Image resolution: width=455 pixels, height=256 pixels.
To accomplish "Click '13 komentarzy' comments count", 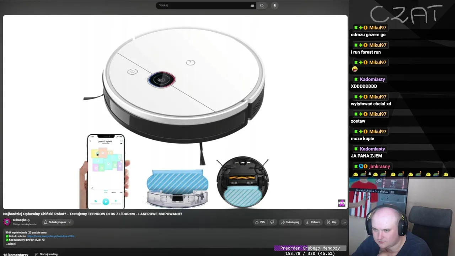I will click(16, 255).
